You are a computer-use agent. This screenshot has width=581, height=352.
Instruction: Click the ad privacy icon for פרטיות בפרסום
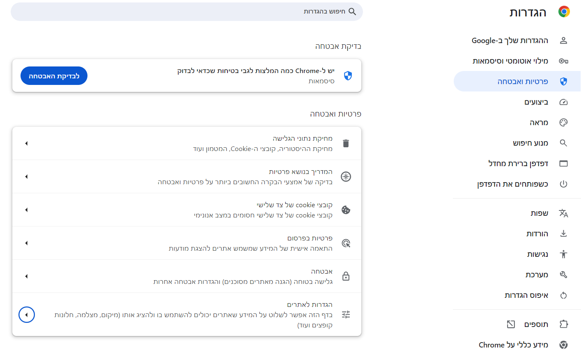click(346, 243)
